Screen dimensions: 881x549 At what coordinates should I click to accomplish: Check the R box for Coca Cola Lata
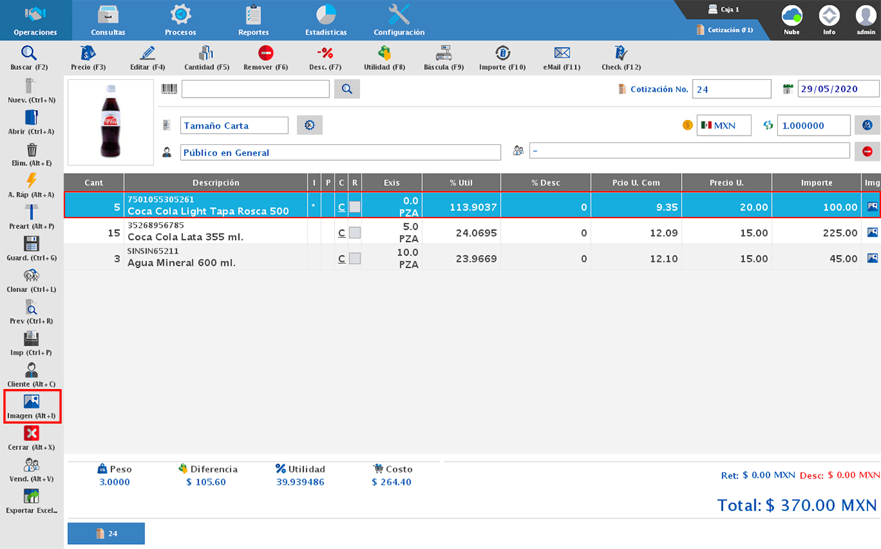[355, 232]
